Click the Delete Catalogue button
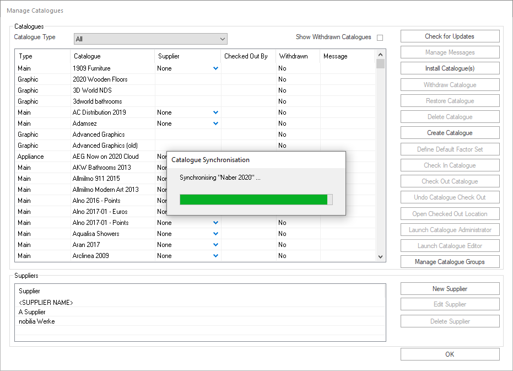Screen dimensions: 513x371 click(450, 117)
